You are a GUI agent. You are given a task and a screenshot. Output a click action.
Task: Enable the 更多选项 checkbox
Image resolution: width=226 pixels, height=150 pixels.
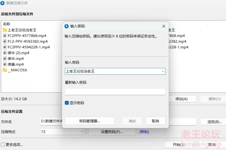tap(3, 144)
